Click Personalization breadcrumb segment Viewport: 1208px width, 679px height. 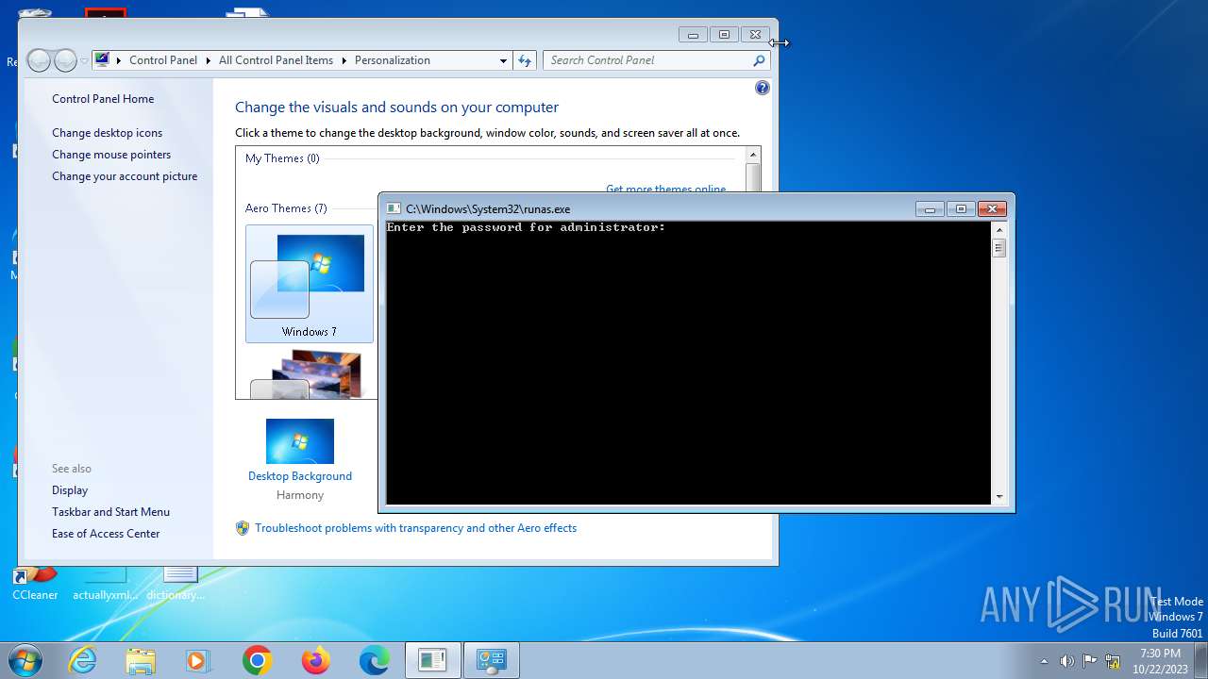(393, 60)
